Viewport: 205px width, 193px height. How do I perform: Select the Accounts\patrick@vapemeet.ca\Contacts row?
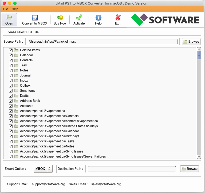click(49, 116)
